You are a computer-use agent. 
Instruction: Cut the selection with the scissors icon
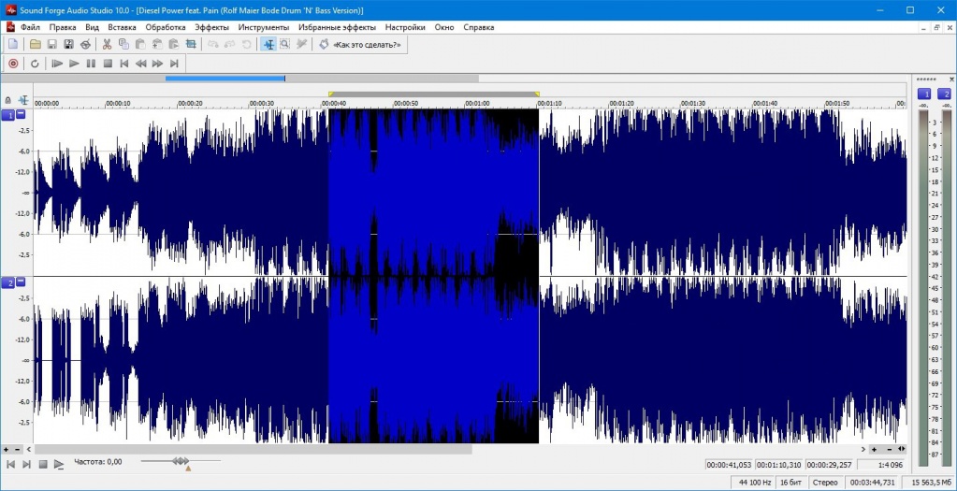click(x=107, y=44)
